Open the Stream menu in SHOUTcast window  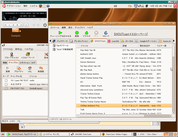(x=55, y=27)
